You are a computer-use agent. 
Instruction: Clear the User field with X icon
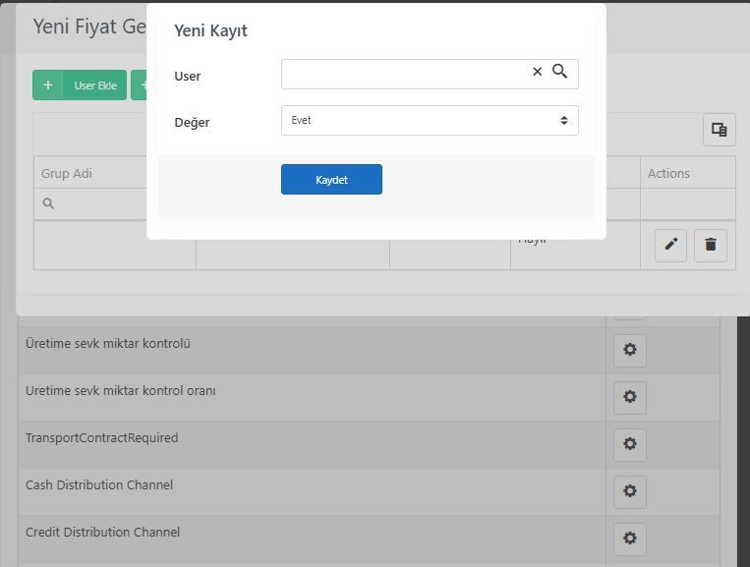[x=537, y=72]
